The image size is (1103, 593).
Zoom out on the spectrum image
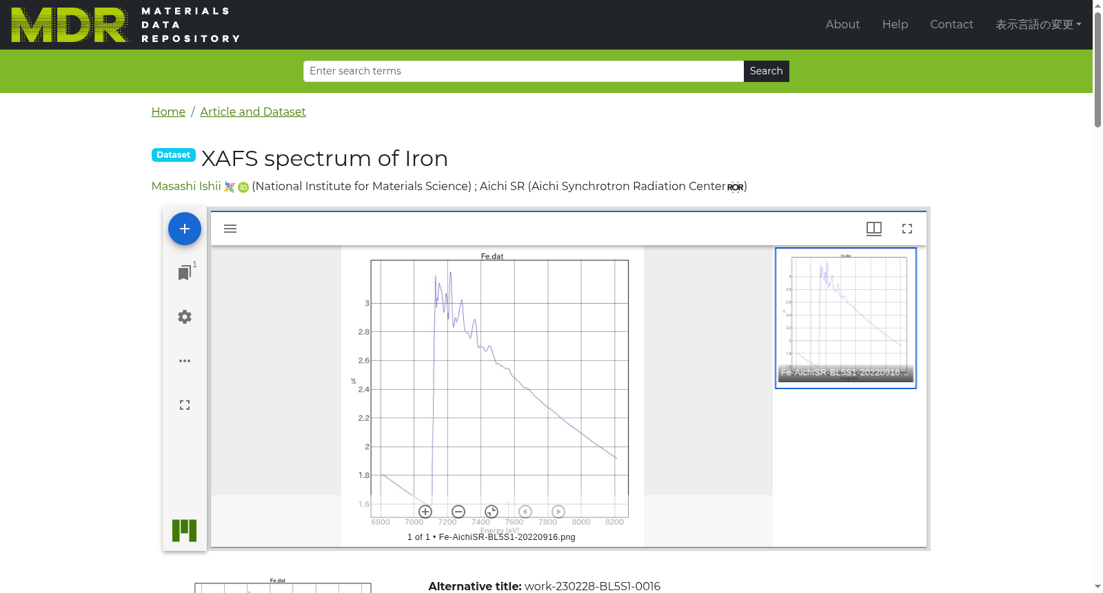(458, 512)
